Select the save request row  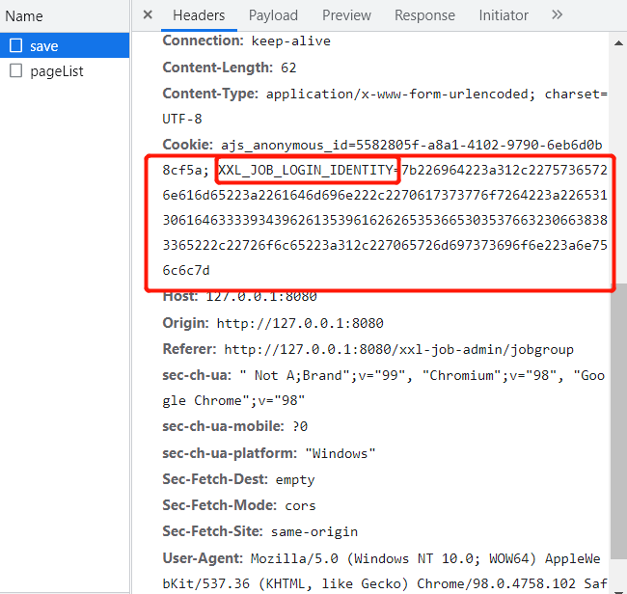(65, 45)
